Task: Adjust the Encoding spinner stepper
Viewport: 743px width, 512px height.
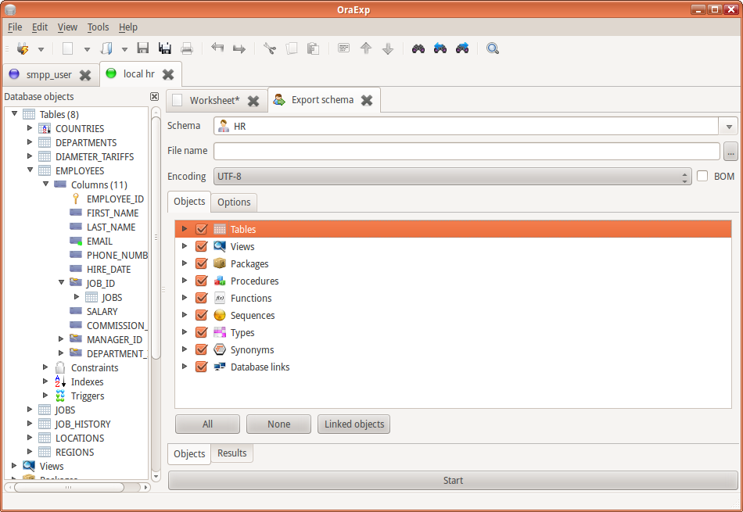Action: pos(684,176)
